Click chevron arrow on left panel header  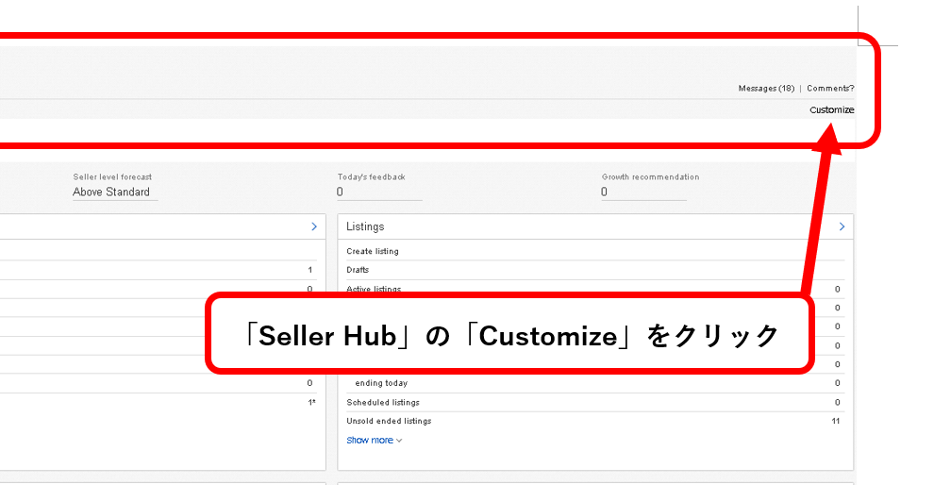point(314,226)
